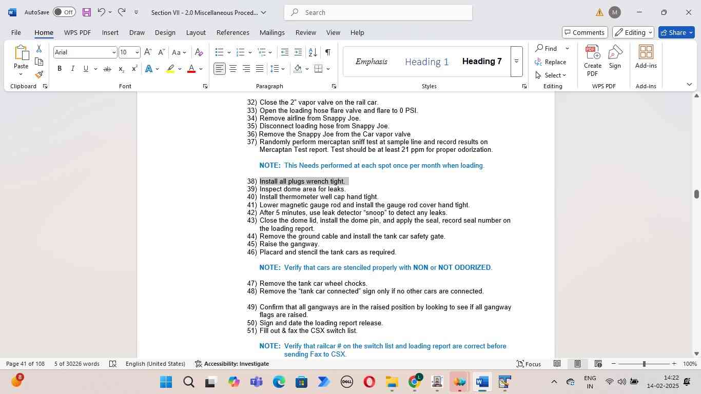Apply superscript formatting
This screenshot has width=701, height=394.
[x=134, y=69]
